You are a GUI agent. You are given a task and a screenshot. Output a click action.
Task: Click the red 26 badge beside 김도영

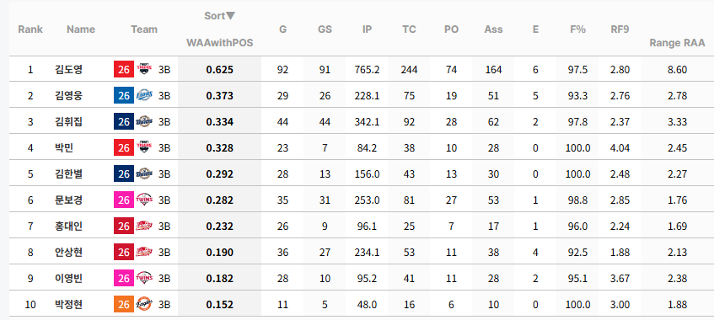124,70
